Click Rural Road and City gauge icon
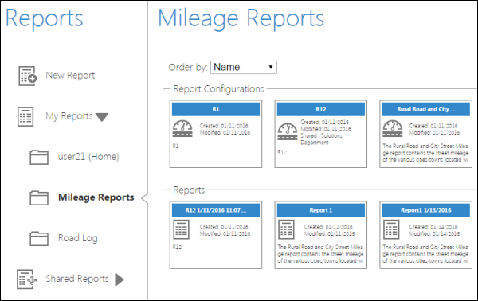The height and width of the screenshot is (301, 478). 393,129
